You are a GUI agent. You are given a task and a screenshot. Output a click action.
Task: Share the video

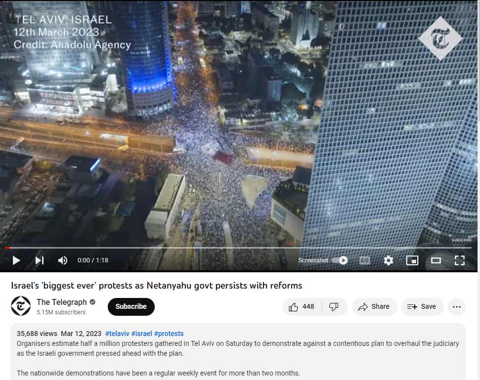coord(374,306)
